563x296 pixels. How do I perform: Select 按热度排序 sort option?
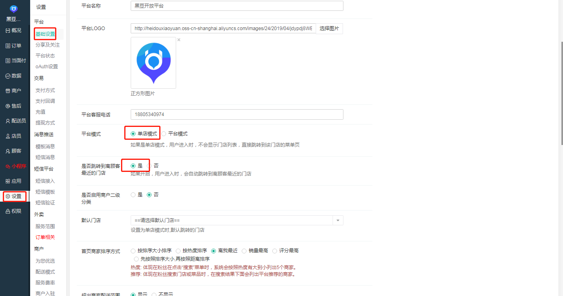click(178, 251)
